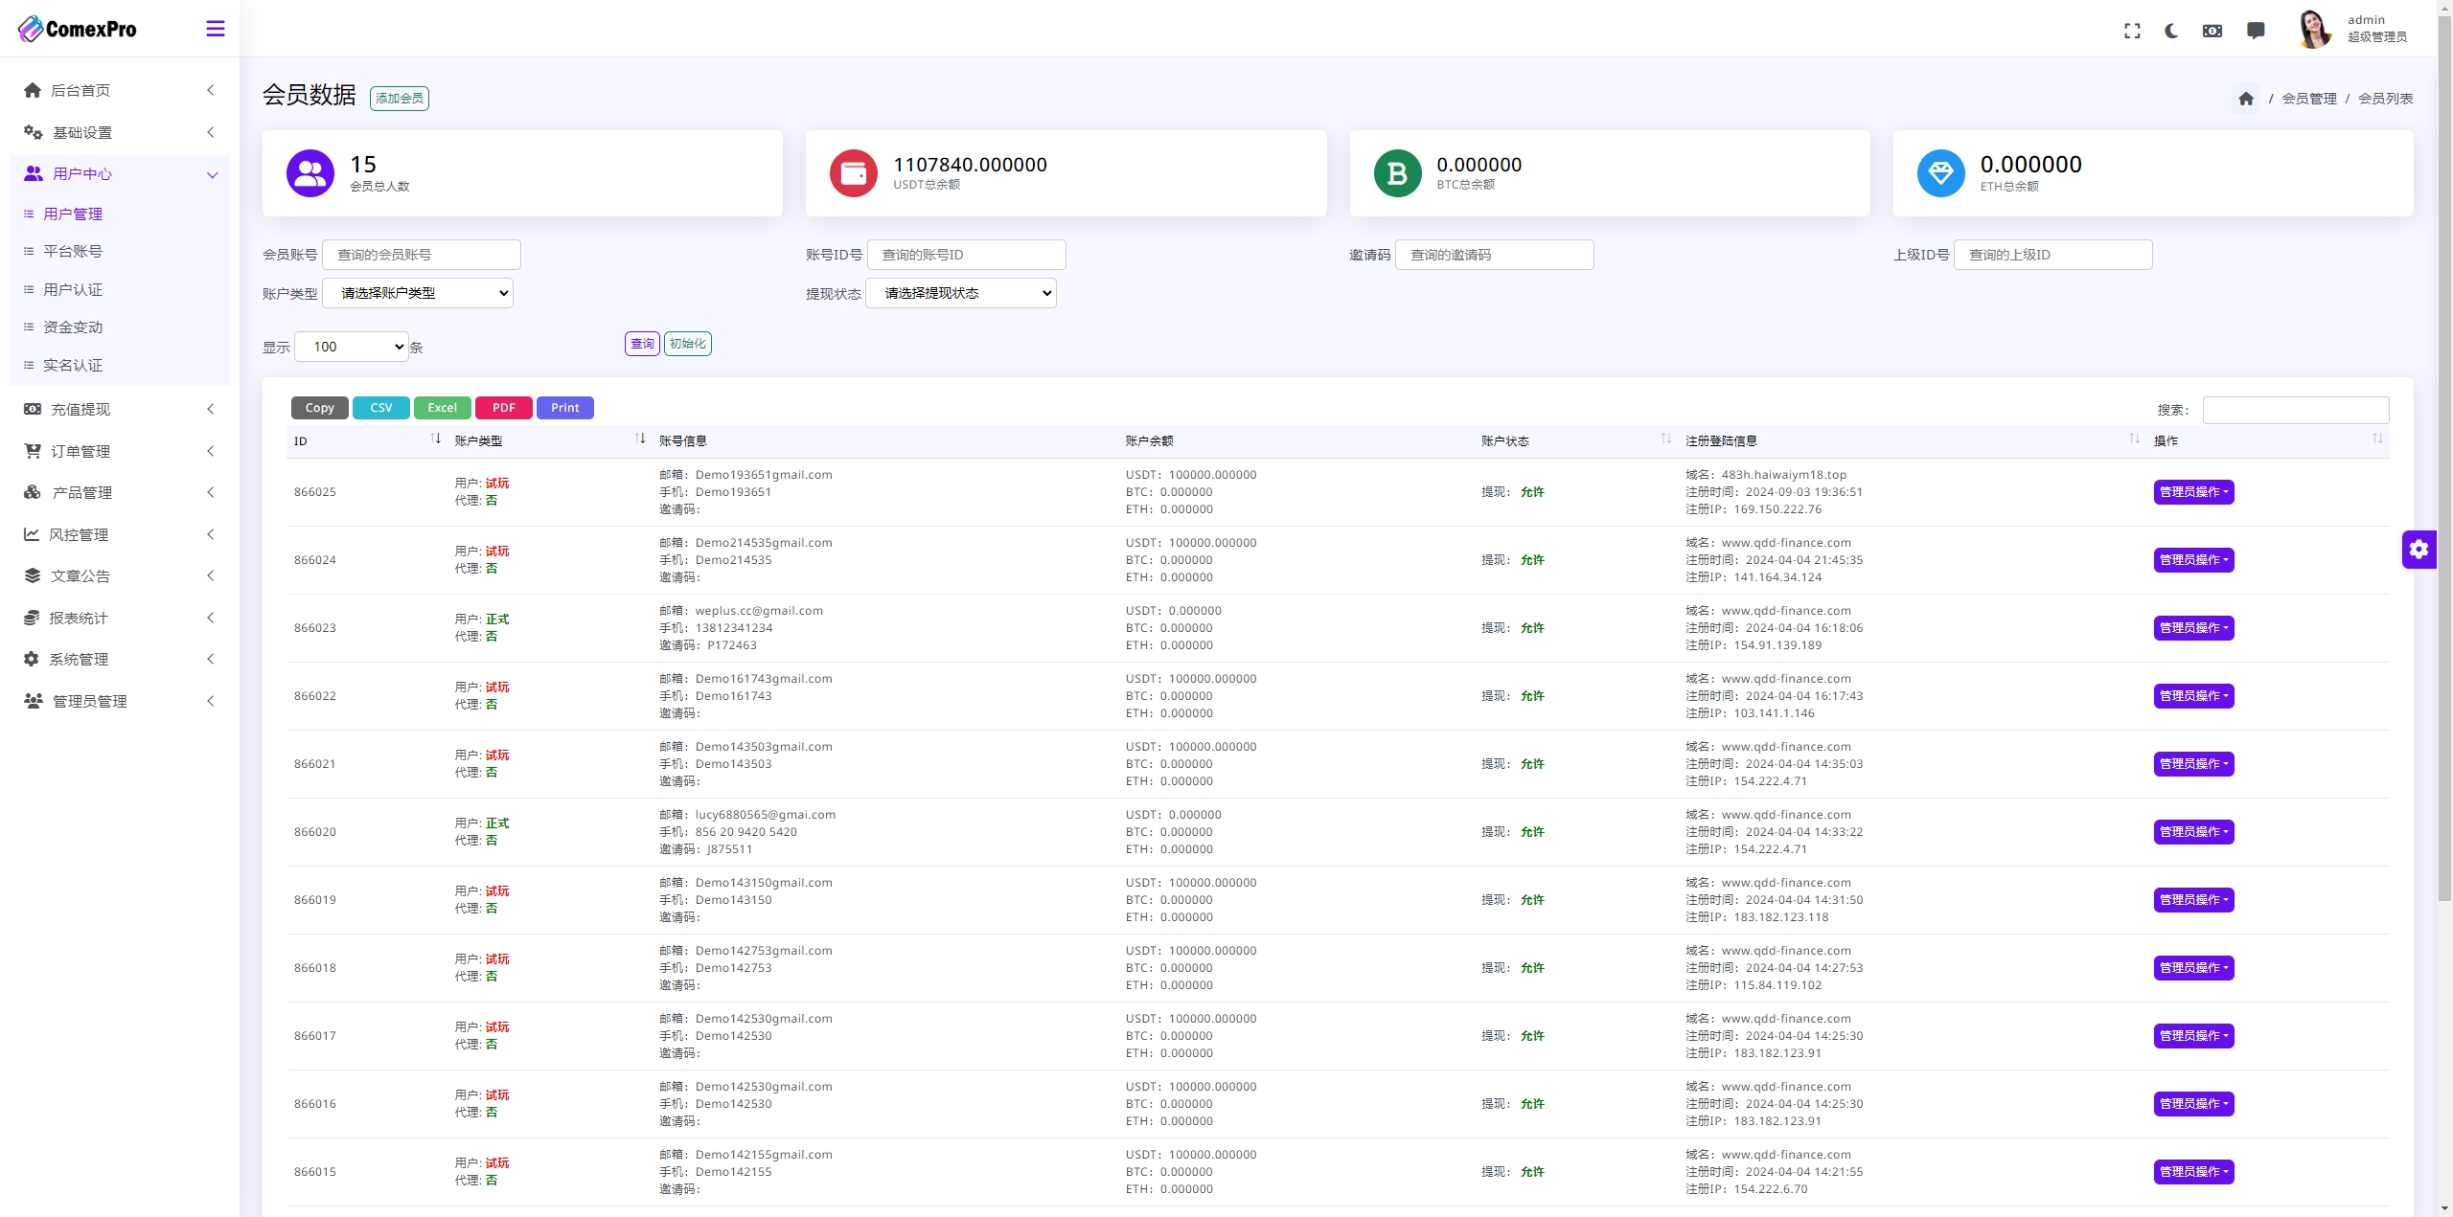
Task: Toggle fullscreen mode icon in top bar
Action: pos(2132,28)
